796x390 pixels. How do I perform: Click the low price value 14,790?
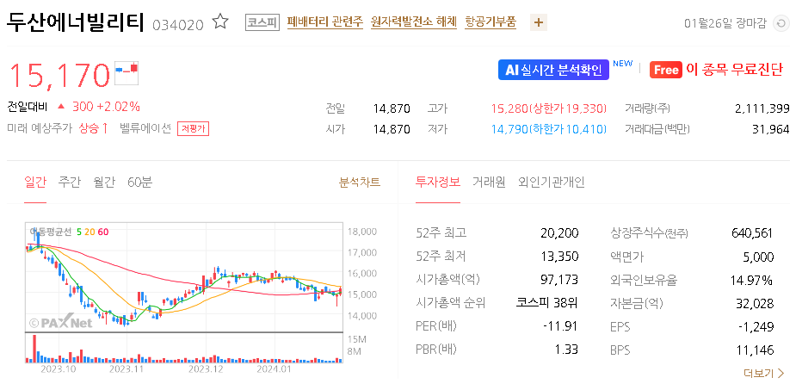pyautogui.click(x=509, y=129)
